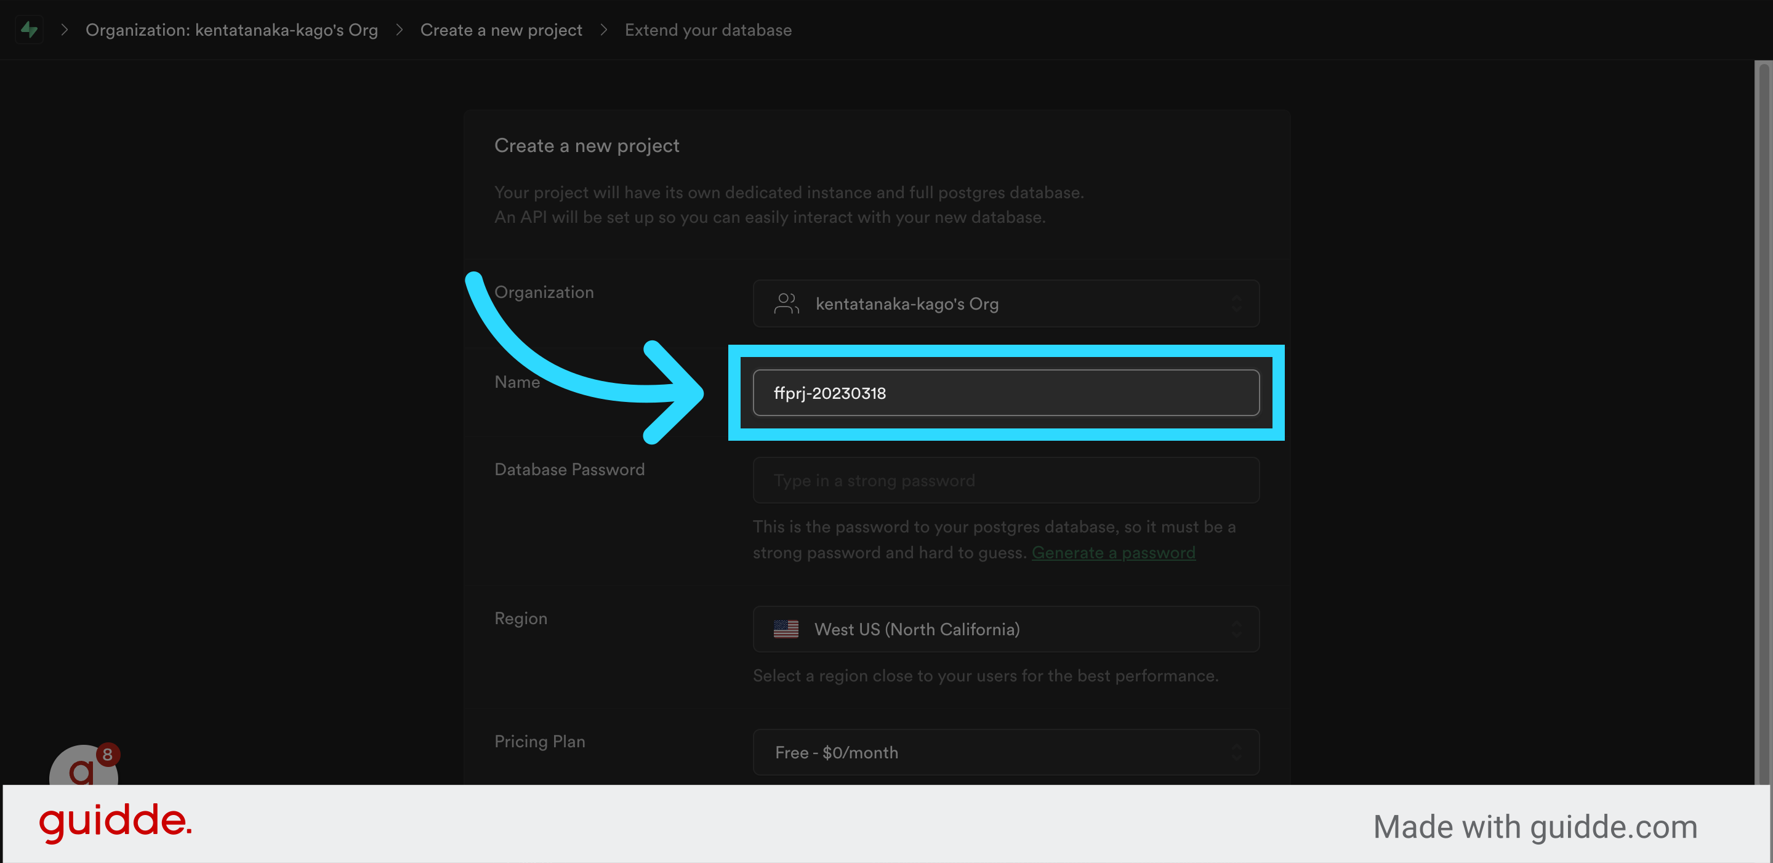The image size is (1773, 863).
Task: Click the chevron before Extend your database
Action: click(x=603, y=30)
